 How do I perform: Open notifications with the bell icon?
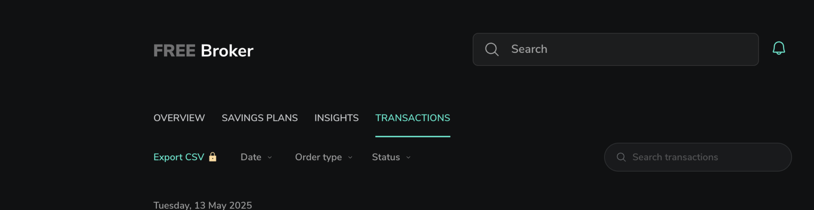pos(778,48)
